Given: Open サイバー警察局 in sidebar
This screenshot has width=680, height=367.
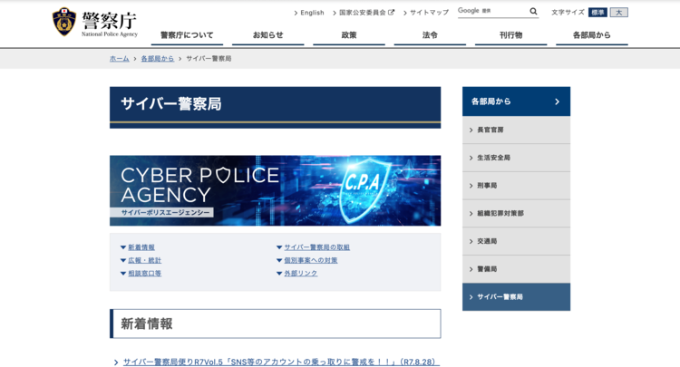Looking at the screenshot, I should 516,297.
